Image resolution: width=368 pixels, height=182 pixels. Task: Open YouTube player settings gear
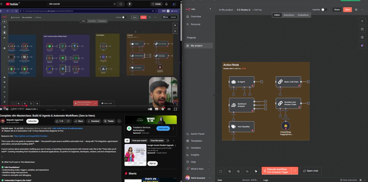(x=163, y=109)
